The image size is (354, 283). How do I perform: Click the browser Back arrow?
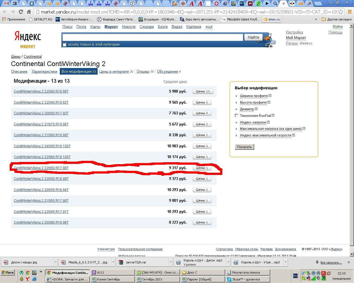(x=5, y=12)
